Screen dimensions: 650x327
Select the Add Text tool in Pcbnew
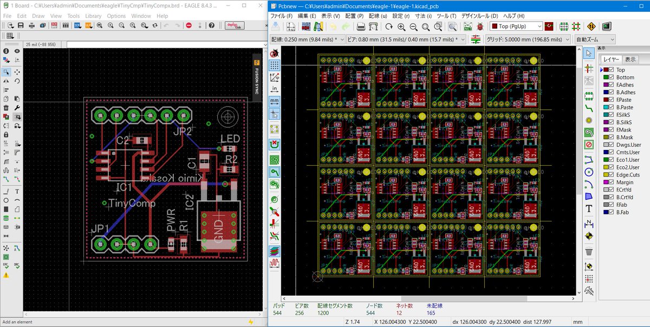(x=589, y=208)
